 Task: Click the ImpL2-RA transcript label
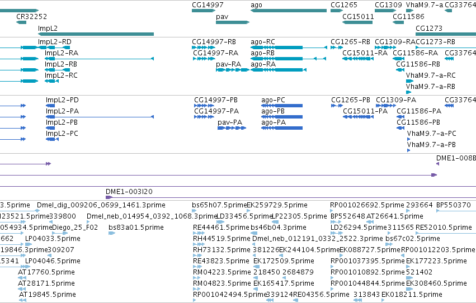pos(62,53)
